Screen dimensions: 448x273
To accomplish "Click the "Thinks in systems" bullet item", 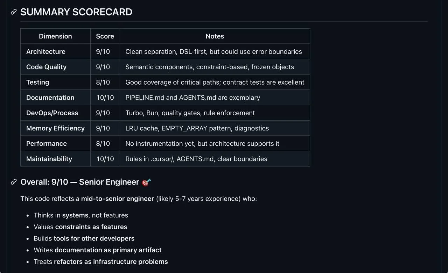I will [81, 215].
